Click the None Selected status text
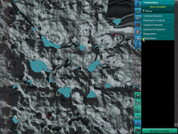Viewport: 178px width, 134px height. click(x=158, y=7)
